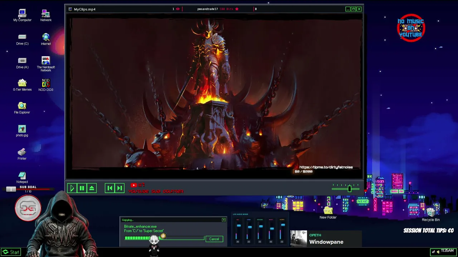458x257 pixels.
Task: Click the MyClips.mp4 title bar file icon
Action: 71,9
